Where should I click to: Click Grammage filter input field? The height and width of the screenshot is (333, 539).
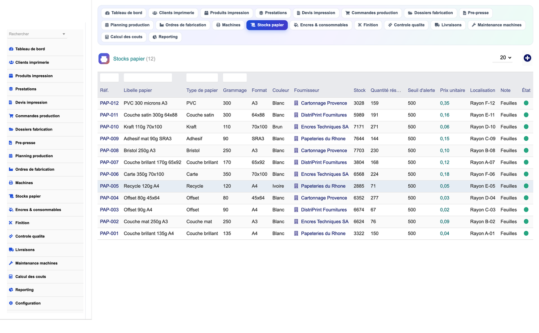[235, 78]
